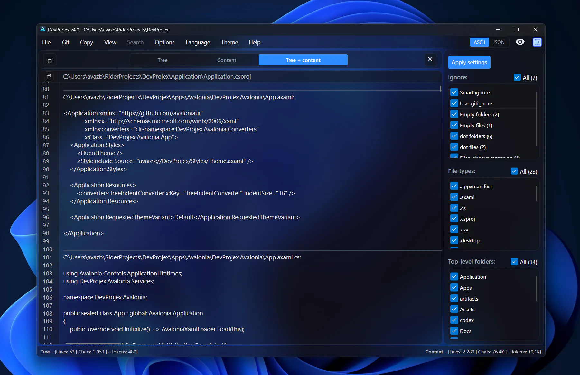Open the Theme menu
Image resolution: width=580 pixels, height=375 pixels.
pyautogui.click(x=229, y=42)
